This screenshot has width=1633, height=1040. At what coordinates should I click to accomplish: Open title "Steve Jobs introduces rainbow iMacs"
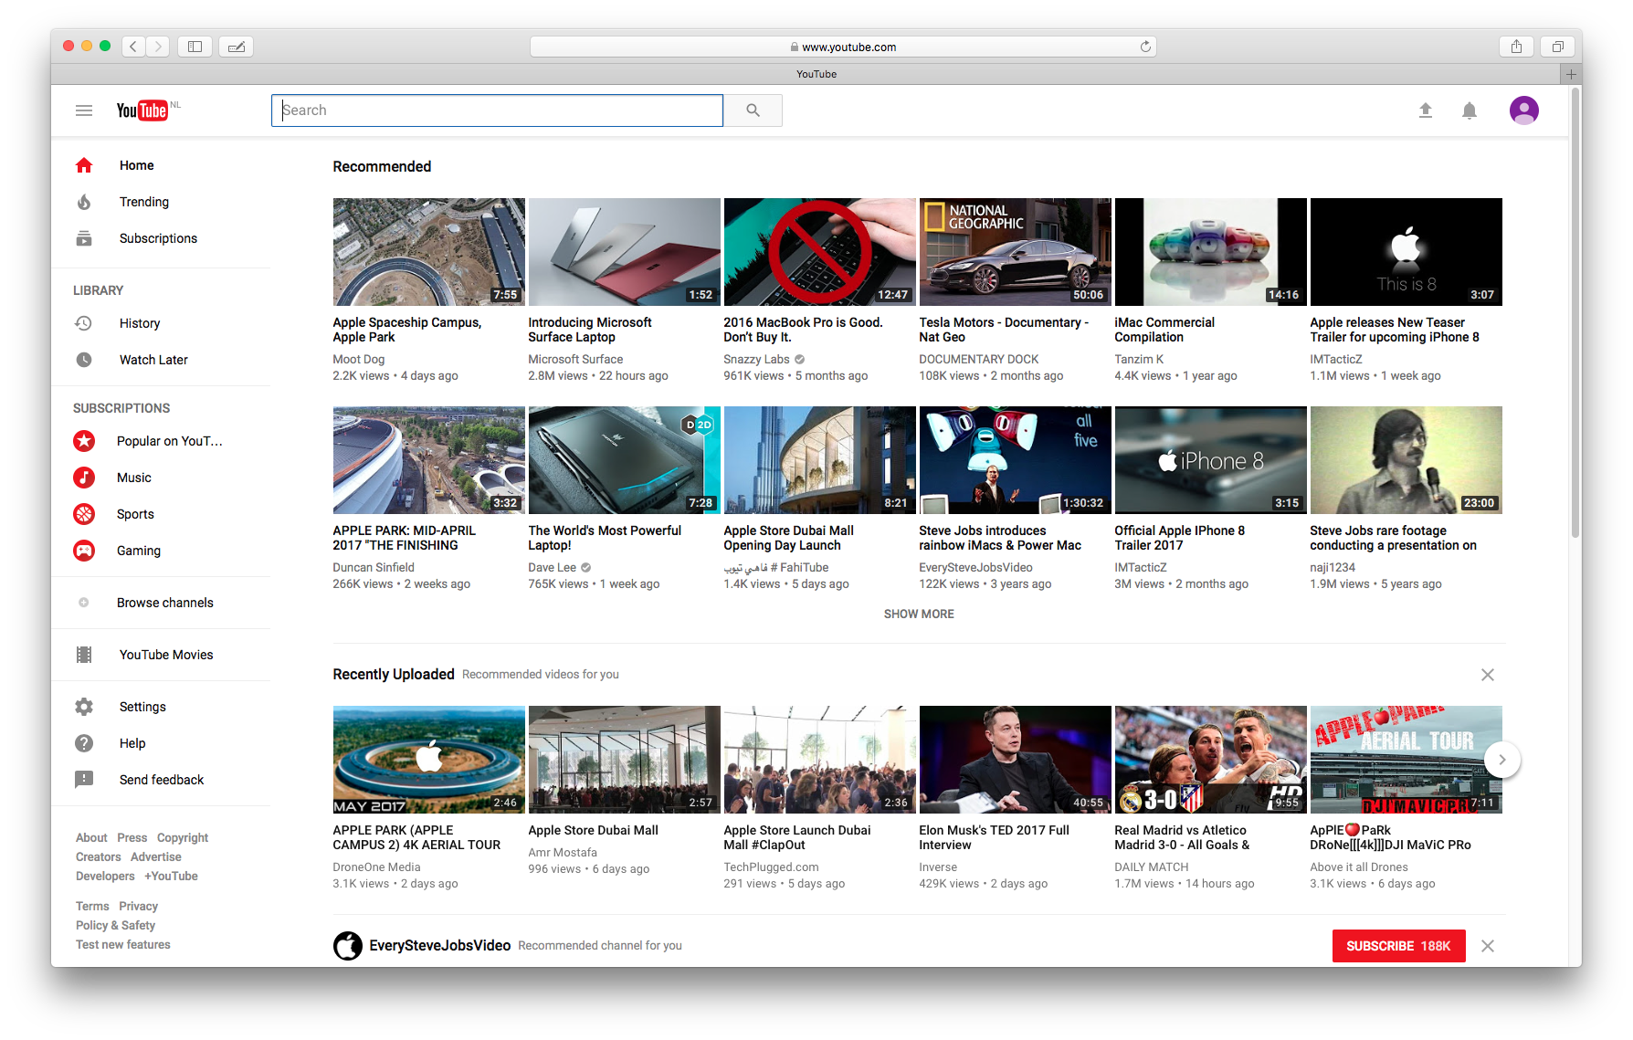click(1000, 538)
